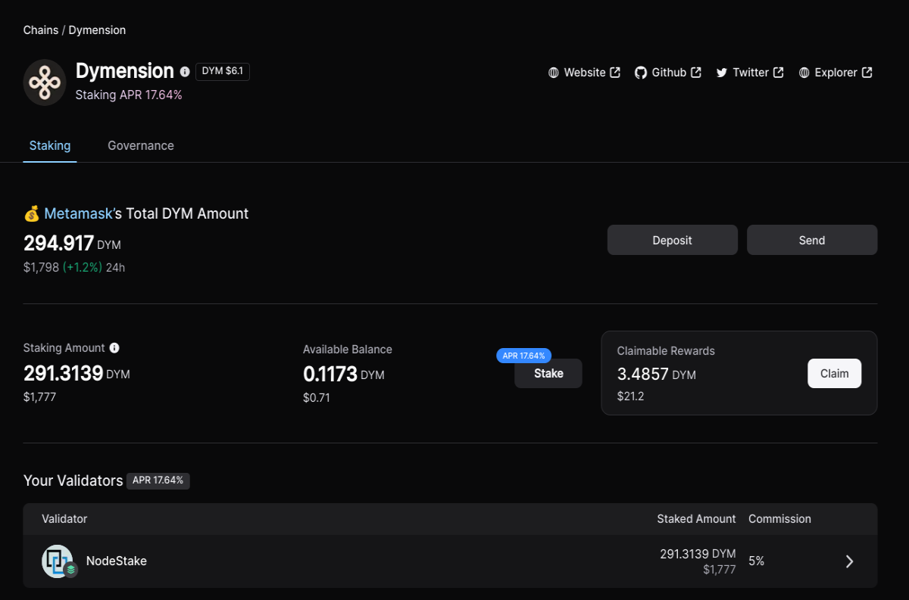This screenshot has height=600, width=909.
Task: Click the info icon beside Dymension title
Action: tap(185, 72)
